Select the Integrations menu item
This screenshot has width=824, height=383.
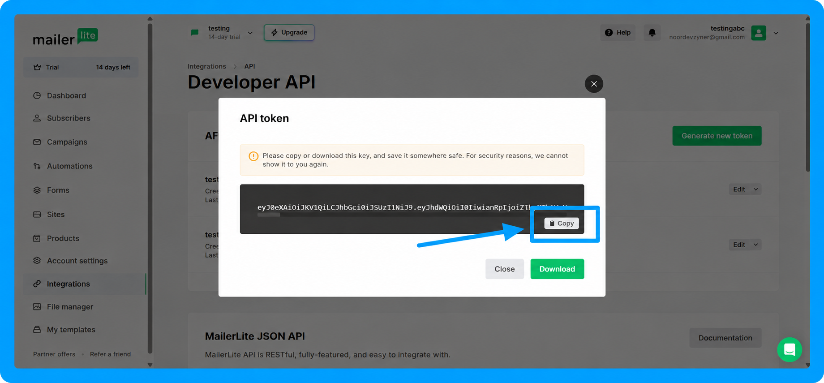(84, 284)
